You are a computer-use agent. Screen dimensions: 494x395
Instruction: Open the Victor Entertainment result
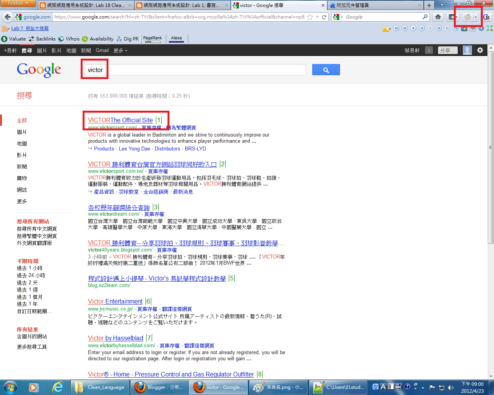(x=115, y=302)
